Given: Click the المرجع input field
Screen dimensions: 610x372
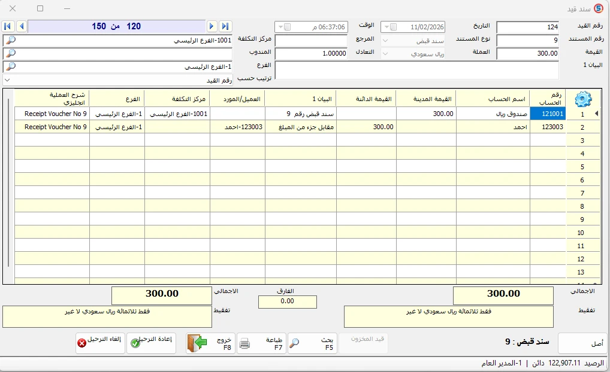Looking at the screenshot, I should click(x=311, y=40).
